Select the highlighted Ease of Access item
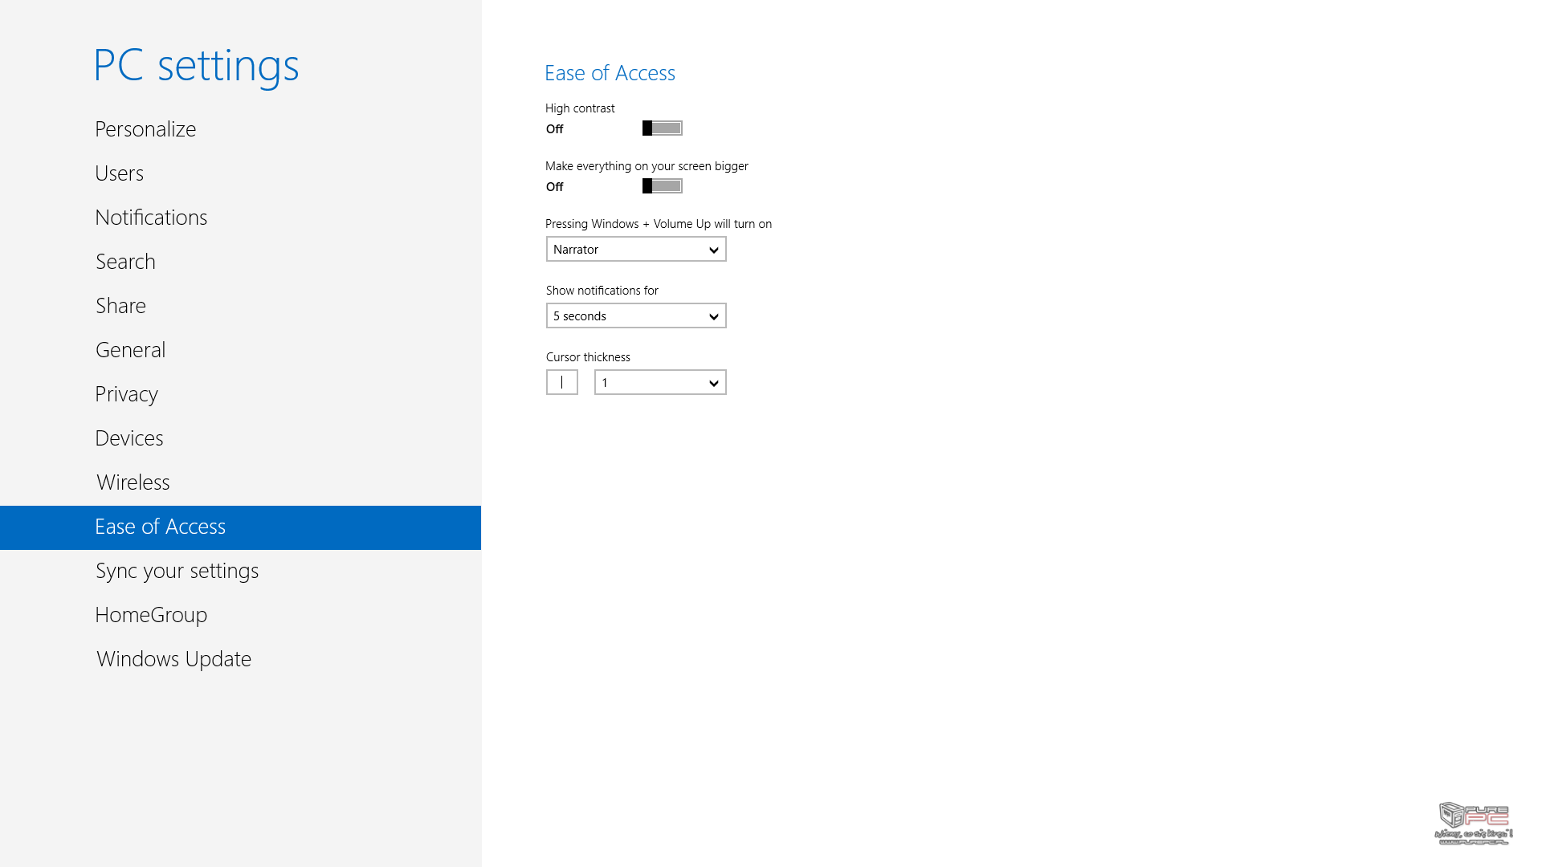This screenshot has width=1542, height=867. point(160,527)
